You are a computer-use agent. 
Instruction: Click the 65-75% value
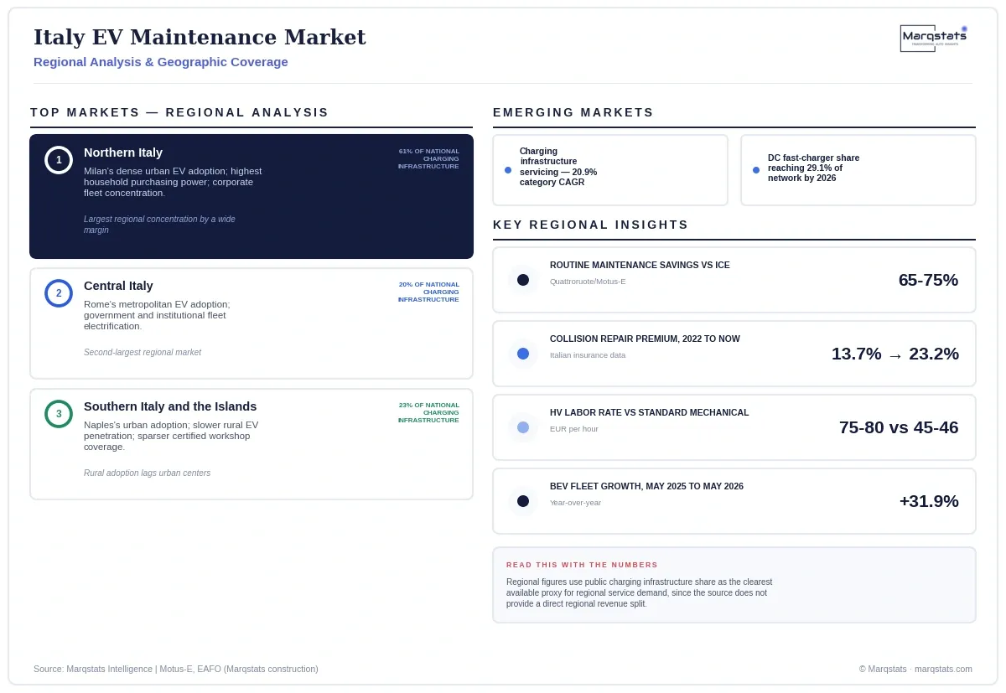tap(928, 280)
